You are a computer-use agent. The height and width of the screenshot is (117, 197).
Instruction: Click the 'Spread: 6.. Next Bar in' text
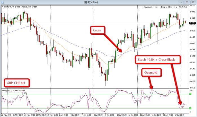[x=161, y=7]
